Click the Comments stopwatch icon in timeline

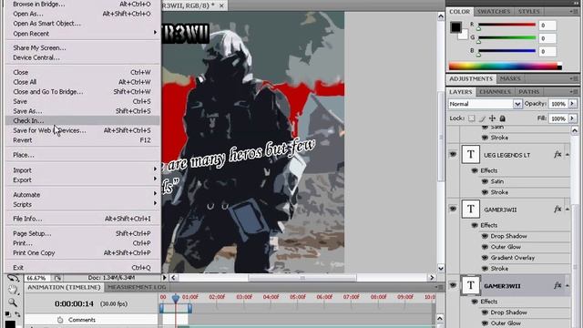pos(60,320)
